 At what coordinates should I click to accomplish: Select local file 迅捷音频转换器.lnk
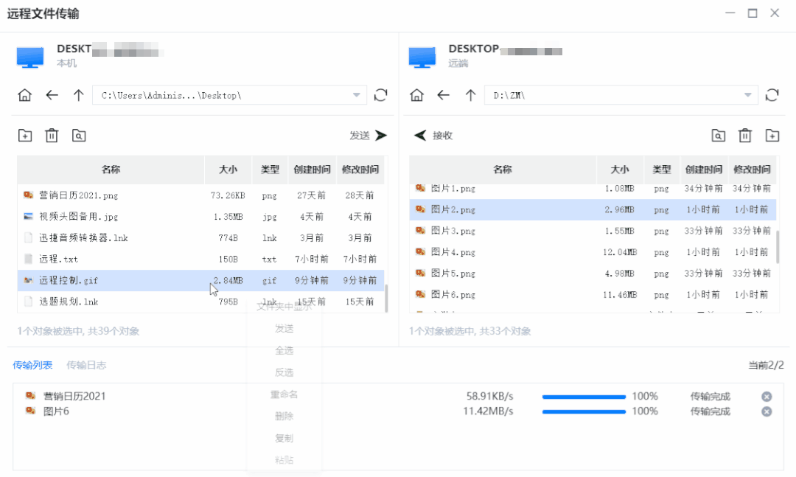click(x=200, y=237)
